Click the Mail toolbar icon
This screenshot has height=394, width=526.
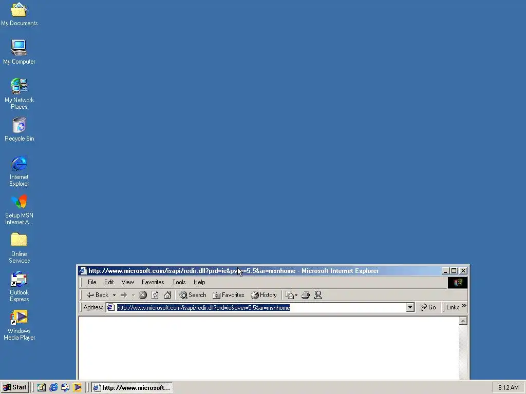tap(289, 295)
